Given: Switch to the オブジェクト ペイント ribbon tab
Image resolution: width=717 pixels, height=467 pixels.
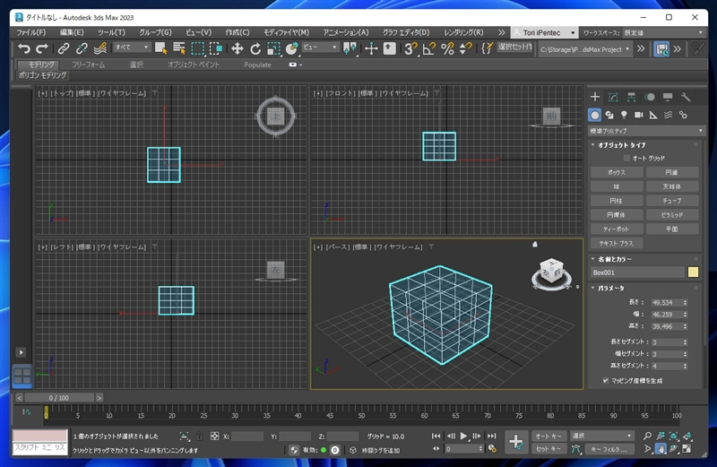Looking at the screenshot, I should click(194, 65).
